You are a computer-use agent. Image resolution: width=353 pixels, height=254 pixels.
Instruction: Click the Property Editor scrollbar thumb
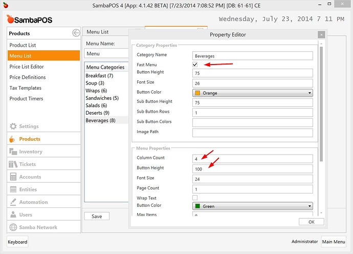pos(321,104)
